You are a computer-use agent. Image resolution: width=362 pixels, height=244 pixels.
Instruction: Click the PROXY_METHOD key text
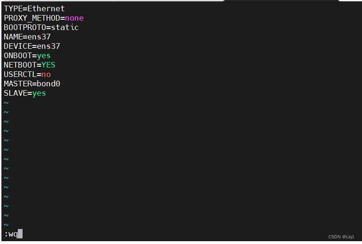pos(32,18)
